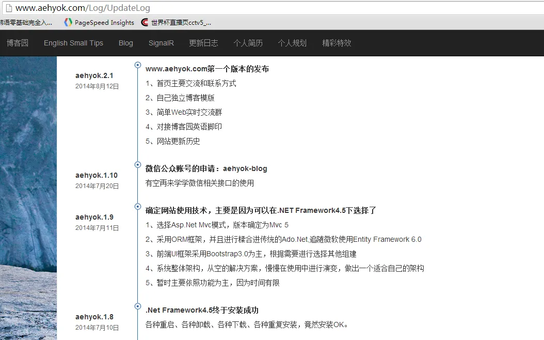Click the PageSpeed Insights bookmark icon
Screen dimensions: 544x340
pos(68,22)
